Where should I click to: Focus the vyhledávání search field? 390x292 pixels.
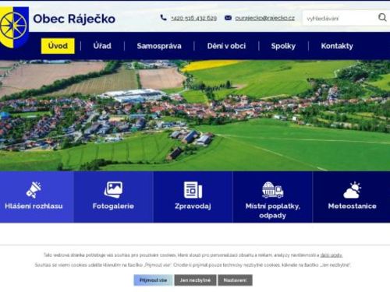tap(339, 18)
